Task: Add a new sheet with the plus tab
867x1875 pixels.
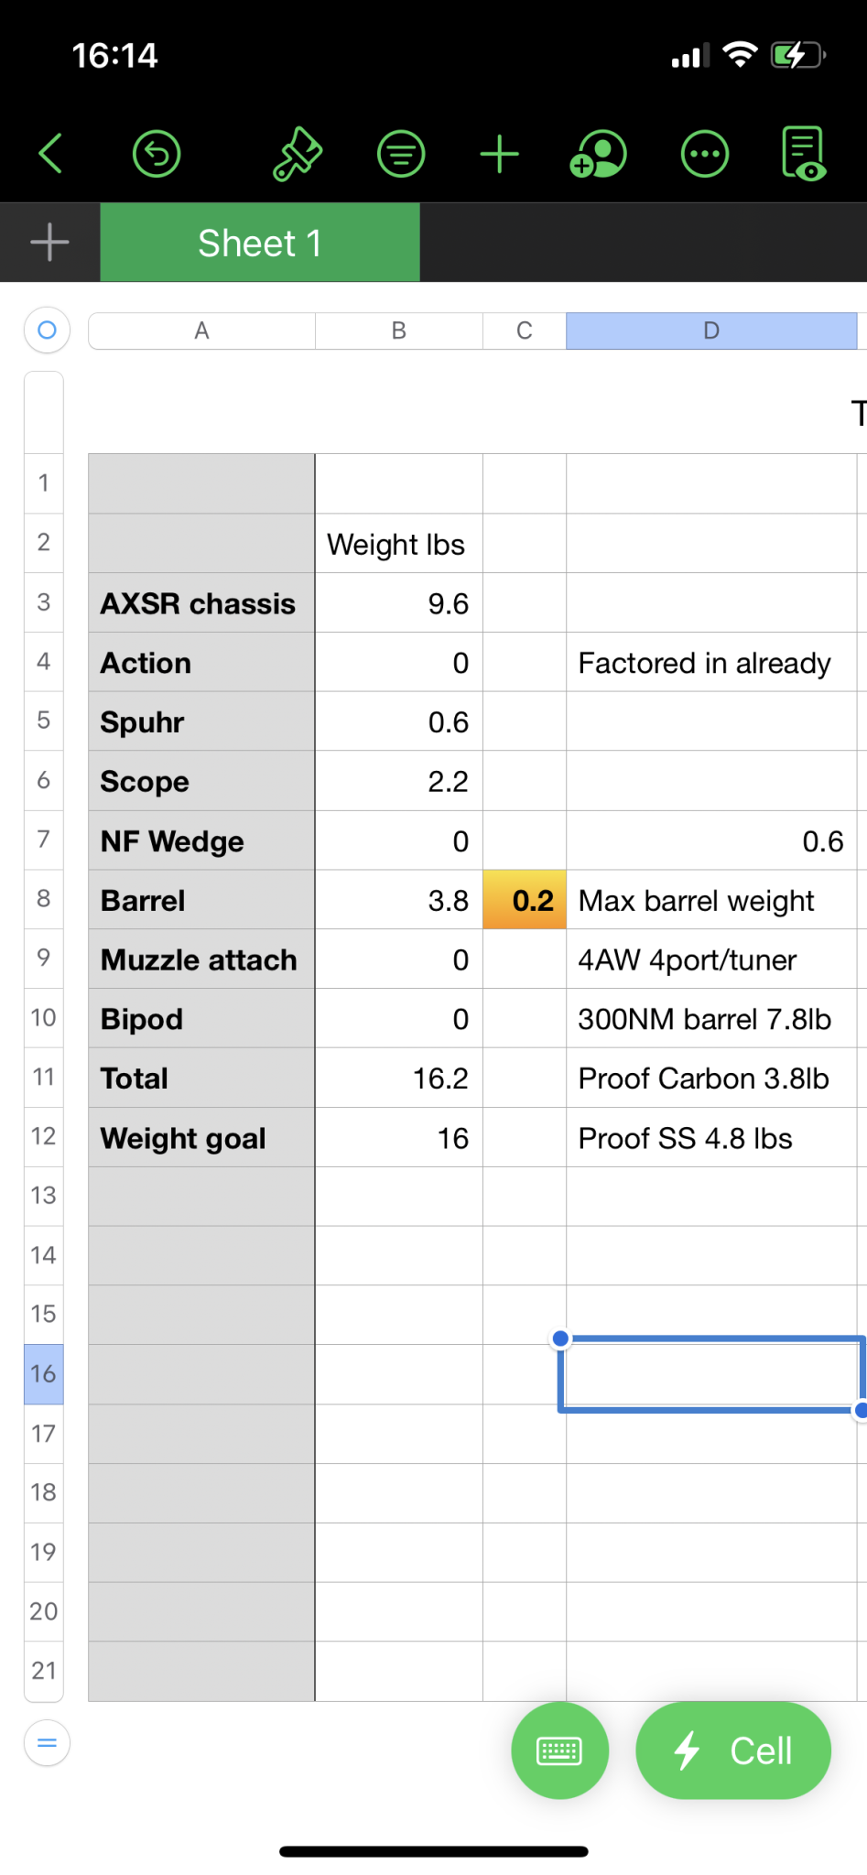Action: 49,243
